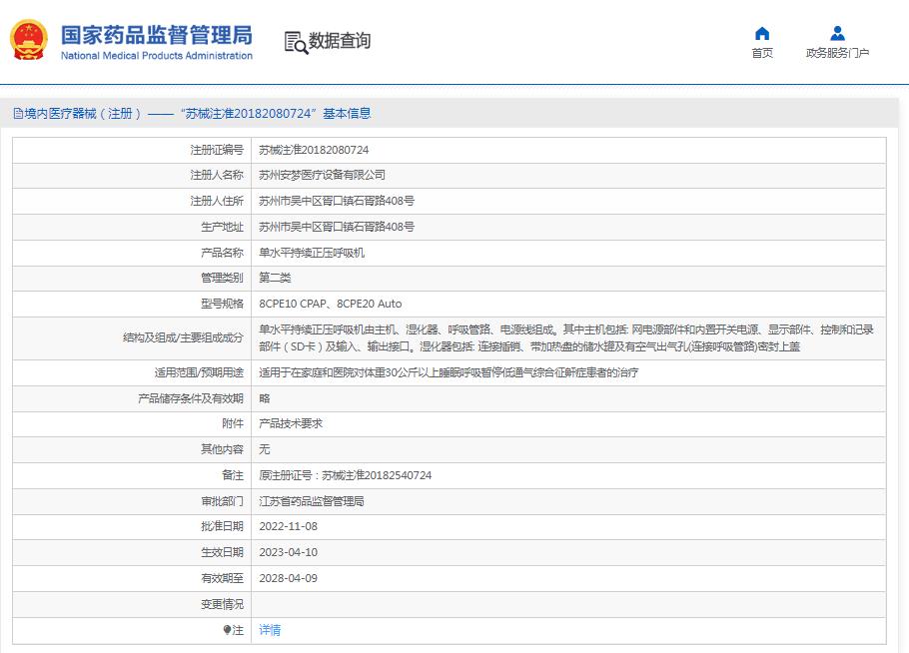Click the house icon above 首页
909x653 pixels.
click(x=762, y=33)
